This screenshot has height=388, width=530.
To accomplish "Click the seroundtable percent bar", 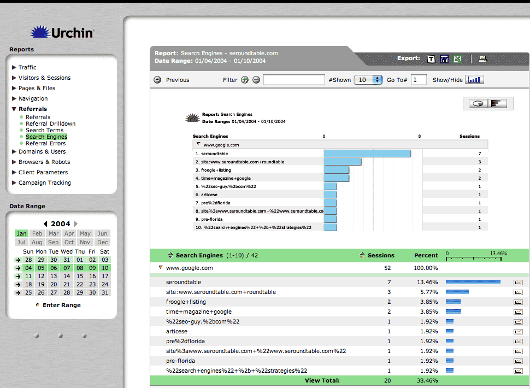I will coord(473,282).
